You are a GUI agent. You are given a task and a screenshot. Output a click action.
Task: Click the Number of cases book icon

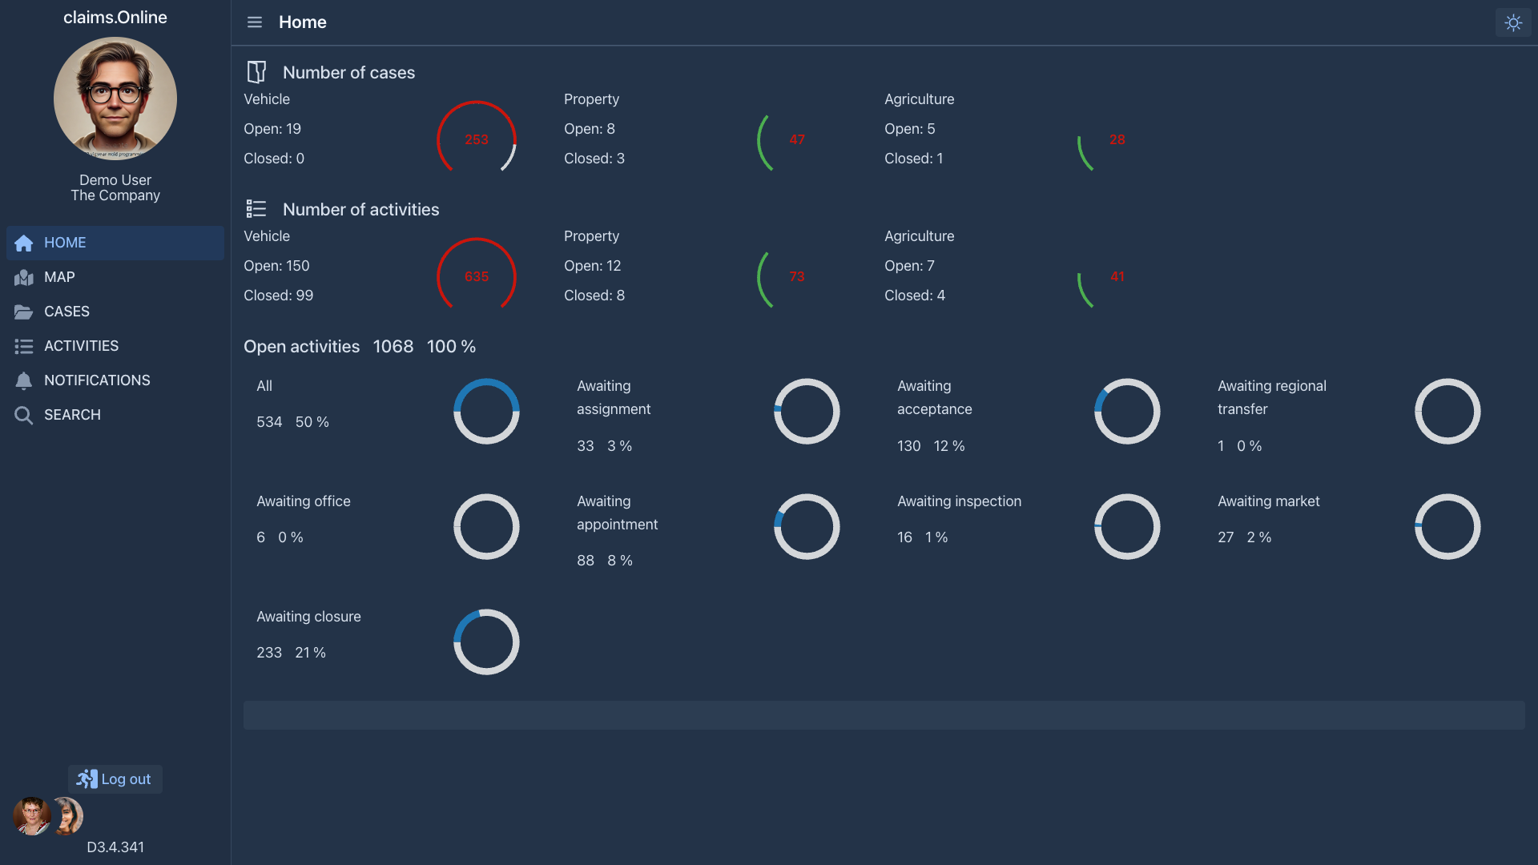[x=256, y=71]
